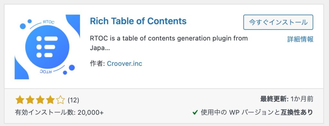Click the 有効インストール数 20,000+ text
The image size is (329, 126).
point(59,113)
